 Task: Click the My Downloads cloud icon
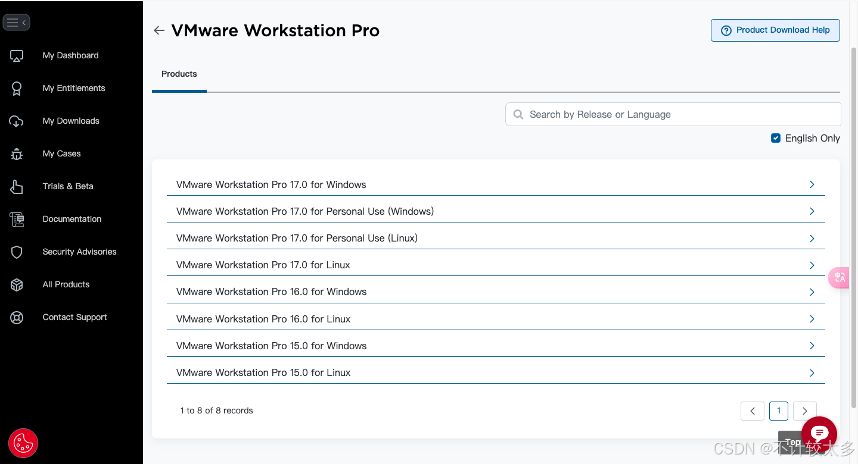[16, 121]
